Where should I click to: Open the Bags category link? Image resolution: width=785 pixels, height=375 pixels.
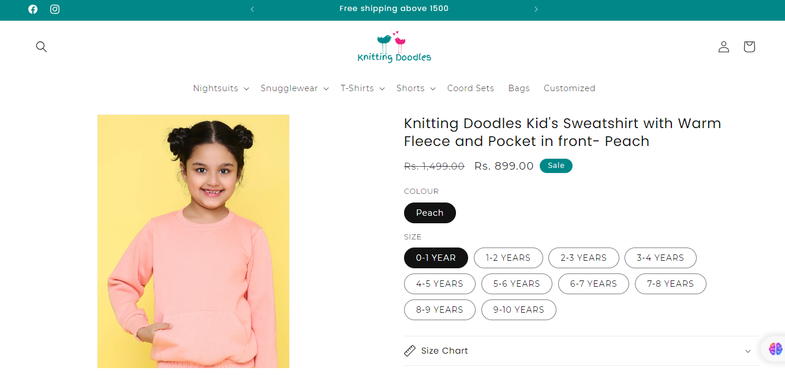pos(519,88)
